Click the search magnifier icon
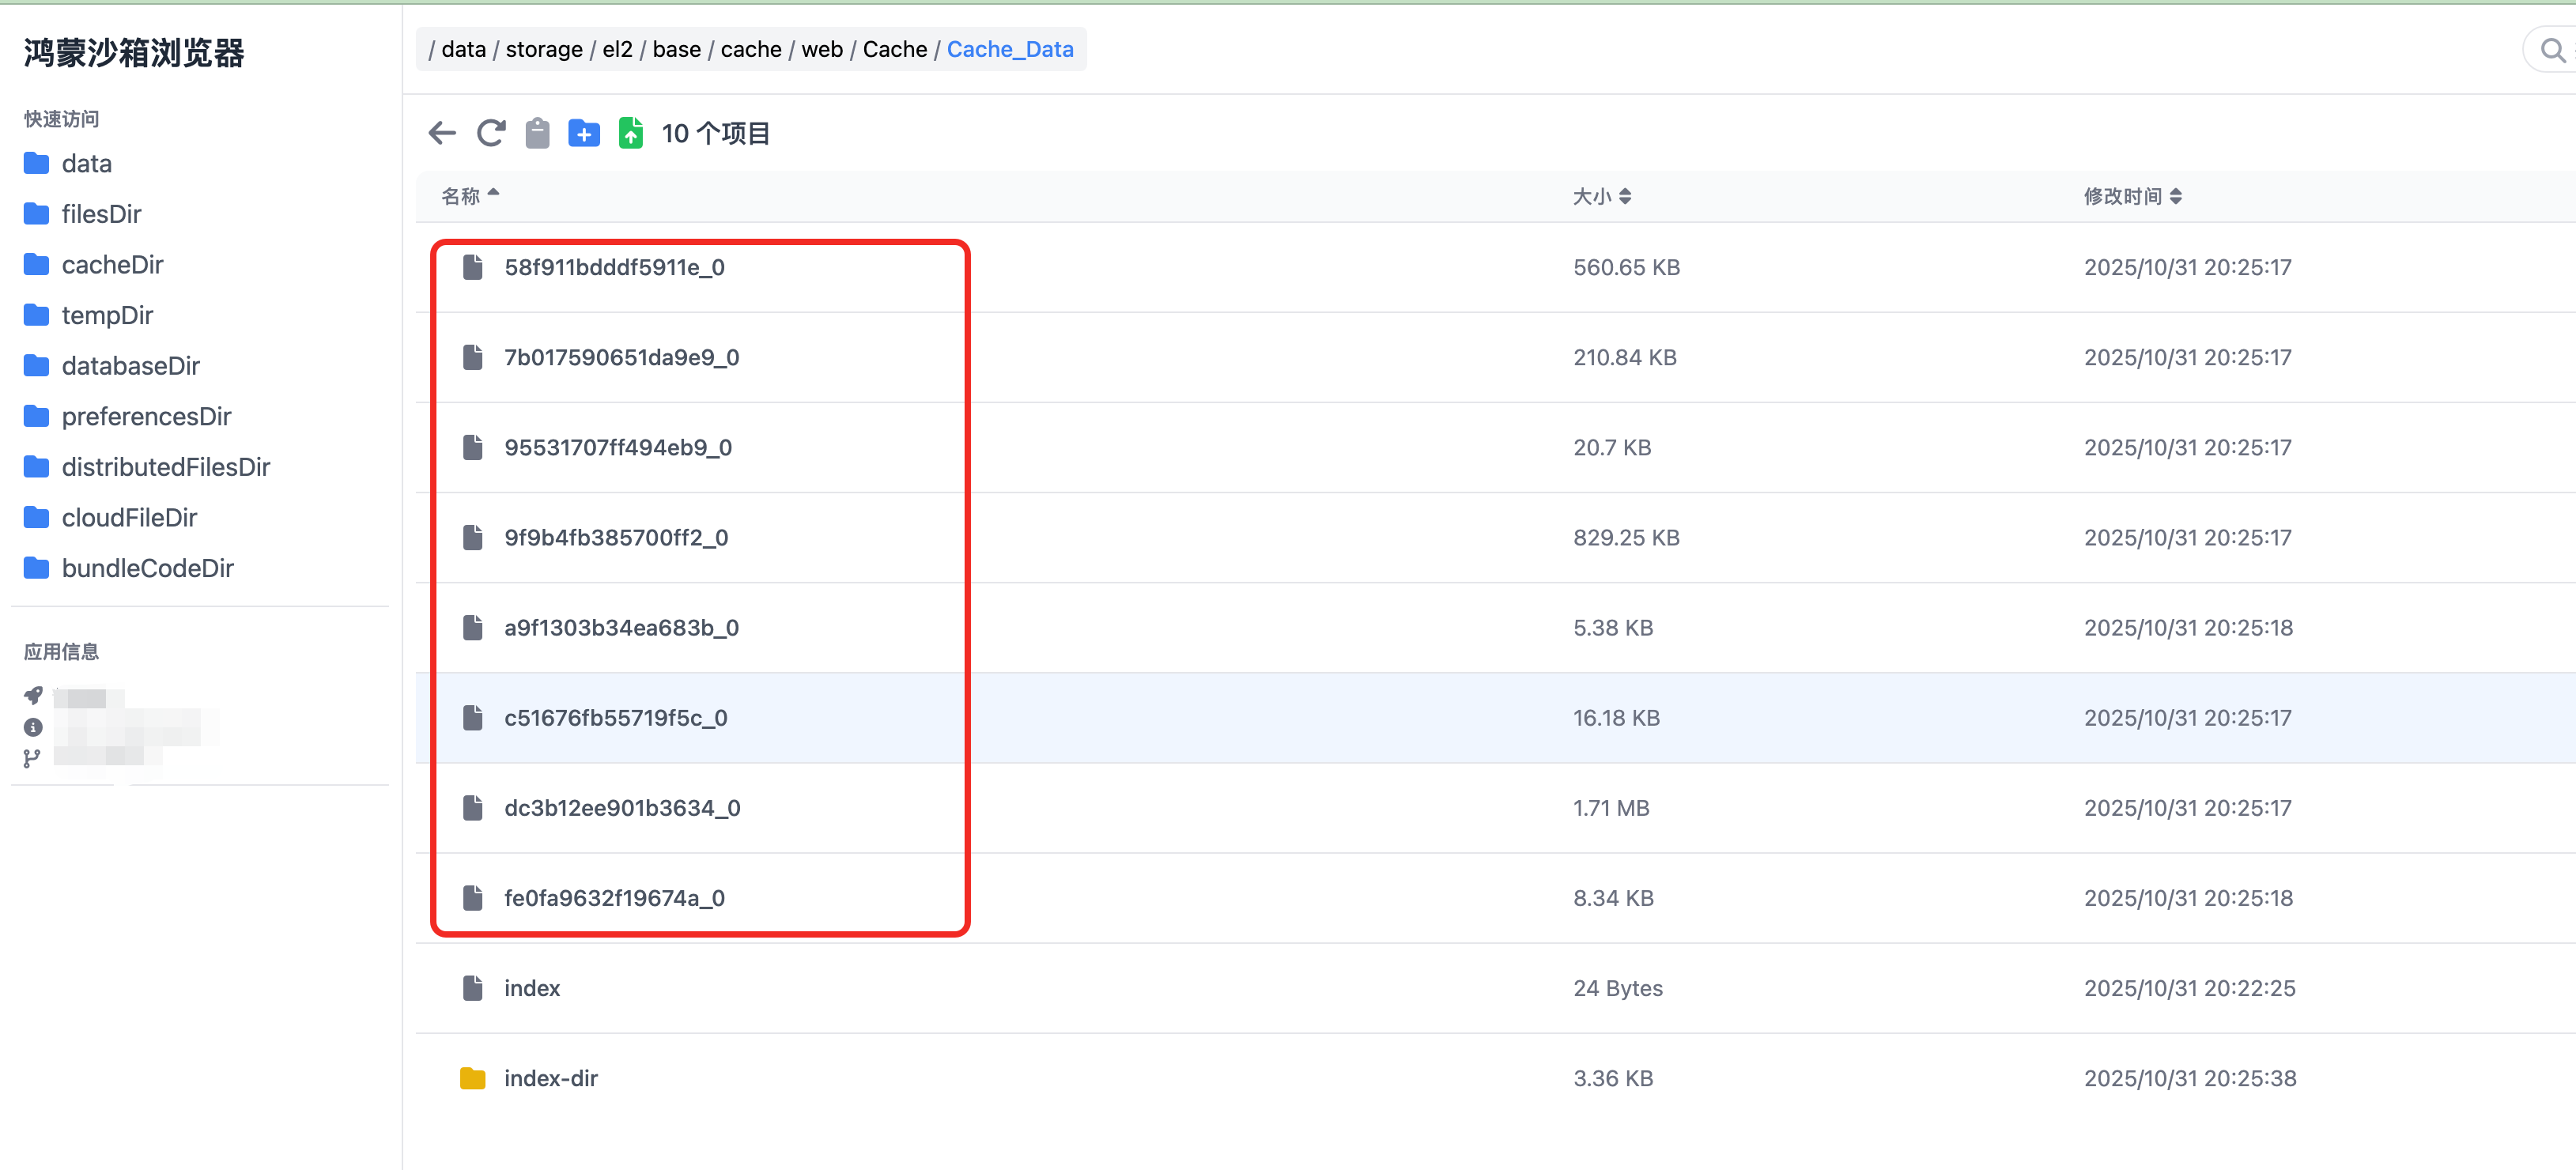This screenshot has height=1170, width=2576. coord(2552,50)
